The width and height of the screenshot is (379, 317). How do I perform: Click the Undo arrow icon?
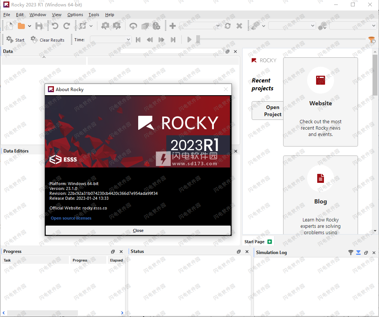(x=55, y=25)
